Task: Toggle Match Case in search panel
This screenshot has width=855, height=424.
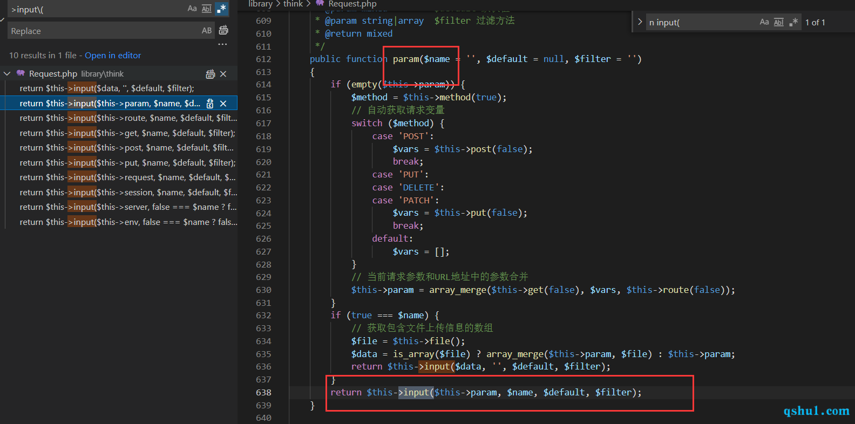Action: pyautogui.click(x=192, y=9)
